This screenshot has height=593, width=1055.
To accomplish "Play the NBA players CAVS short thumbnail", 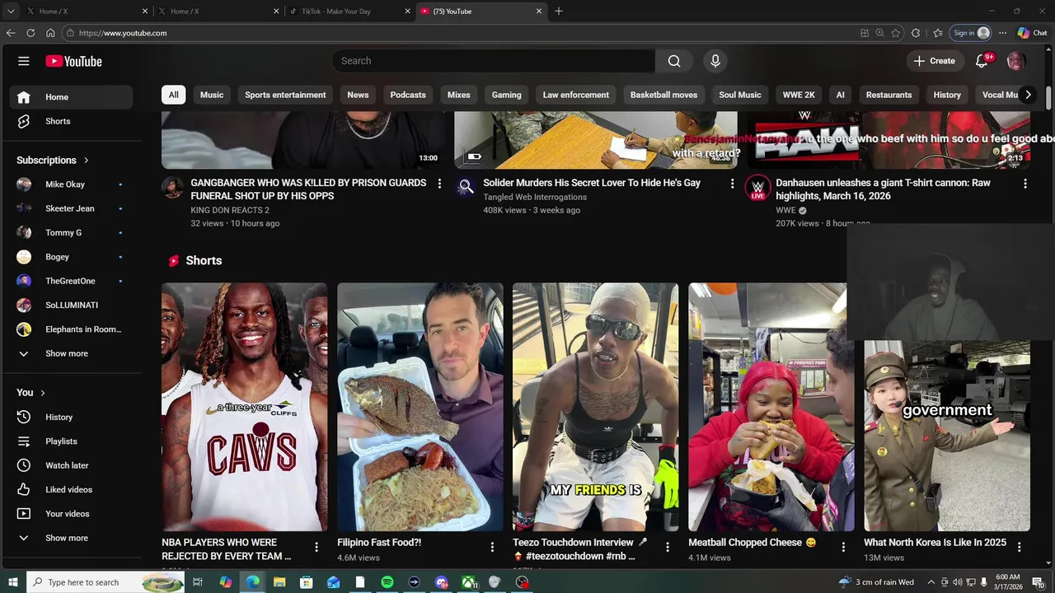I will [x=244, y=408].
